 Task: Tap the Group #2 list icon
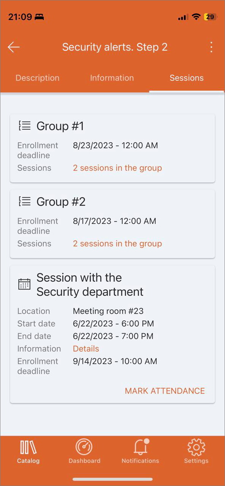tap(25, 202)
